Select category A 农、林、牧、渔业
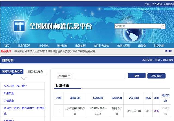This screenshot has width=174, height=121. click(x=15, y=86)
